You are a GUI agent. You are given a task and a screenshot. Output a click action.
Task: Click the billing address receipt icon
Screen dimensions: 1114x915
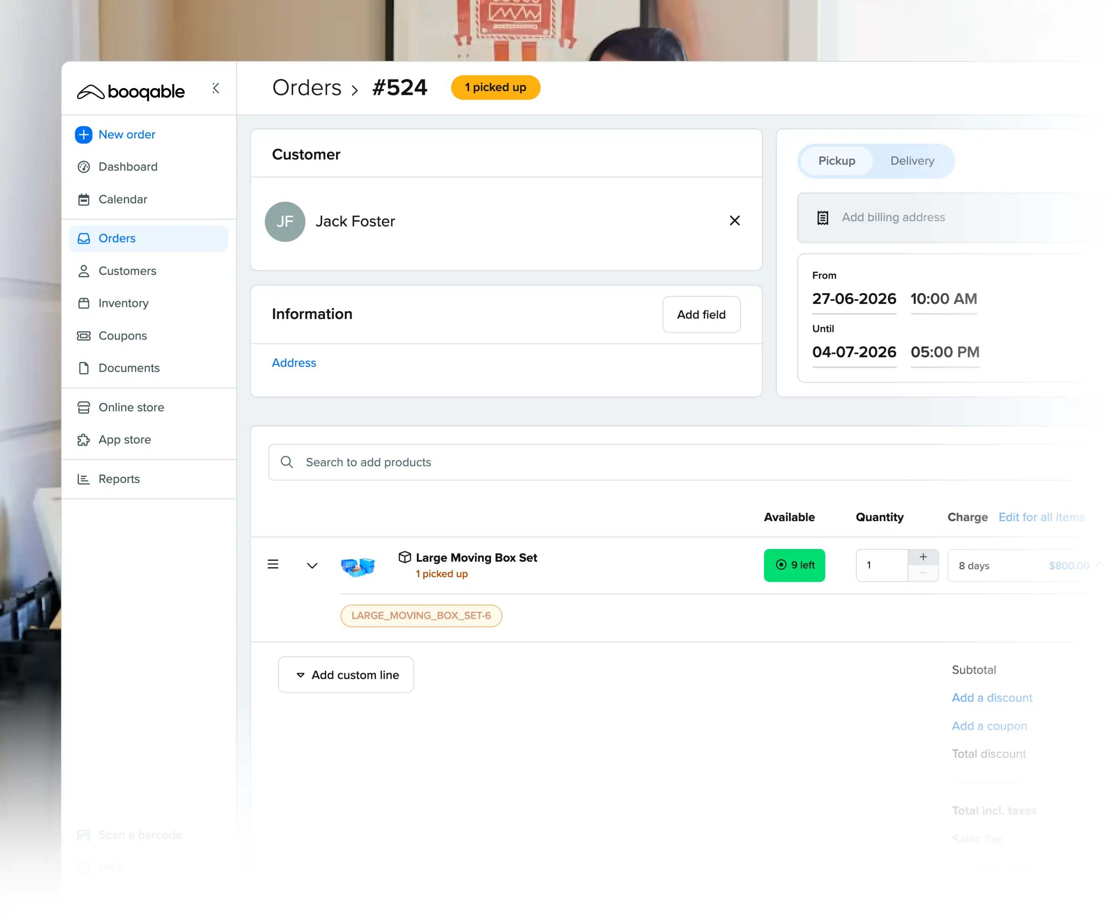click(x=822, y=218)
